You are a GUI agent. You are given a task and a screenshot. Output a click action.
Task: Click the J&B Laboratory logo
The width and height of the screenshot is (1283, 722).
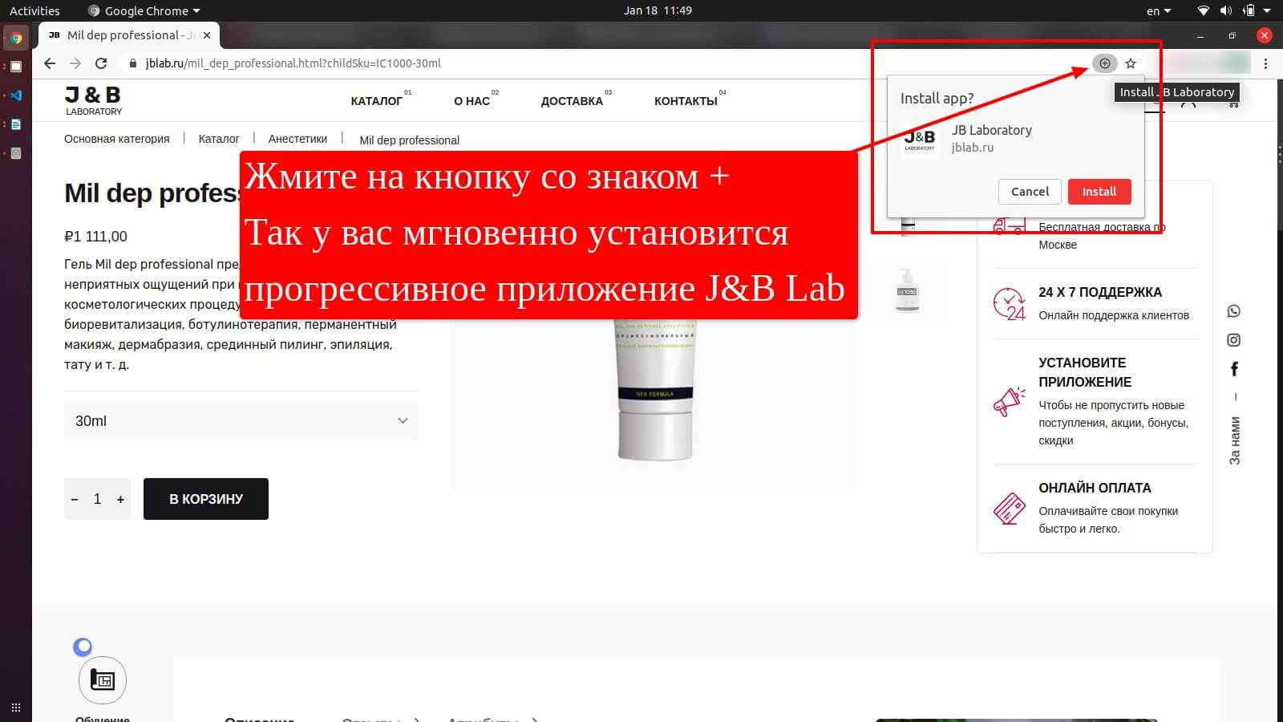93,100
